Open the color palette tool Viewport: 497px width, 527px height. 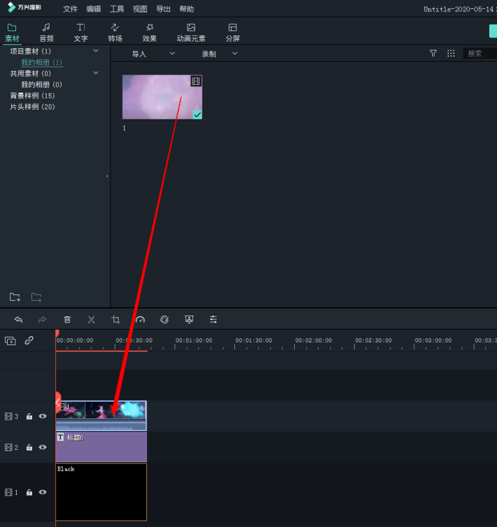(x=164, y=319)
